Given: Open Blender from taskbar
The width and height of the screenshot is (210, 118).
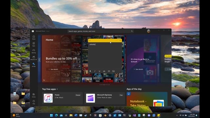Looking at the screenshot, I should [105, 115].
